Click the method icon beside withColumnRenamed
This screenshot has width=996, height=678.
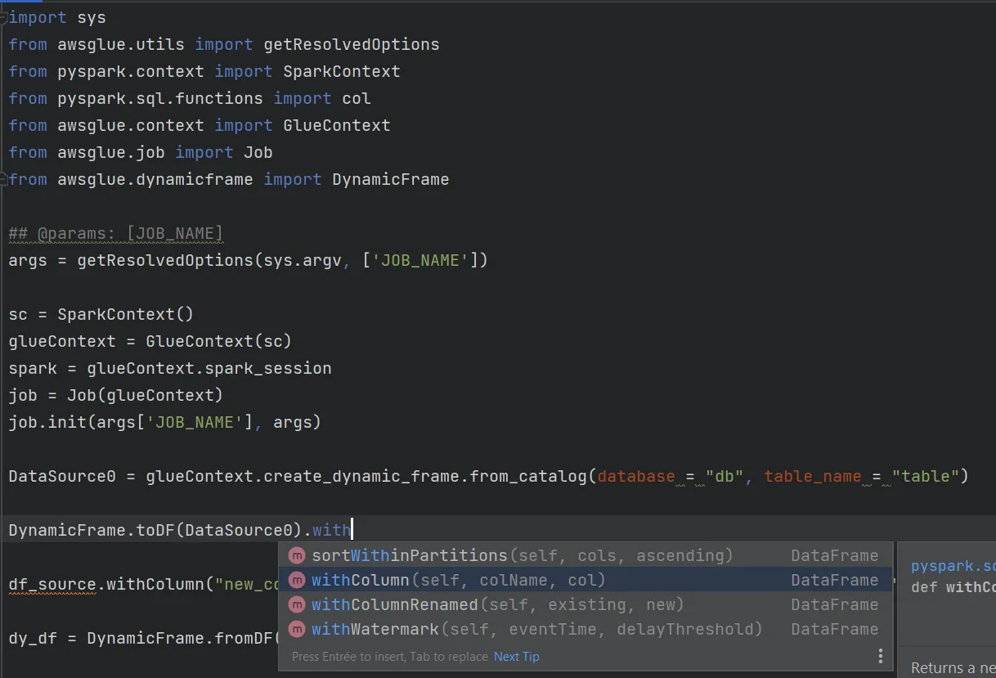296,605
